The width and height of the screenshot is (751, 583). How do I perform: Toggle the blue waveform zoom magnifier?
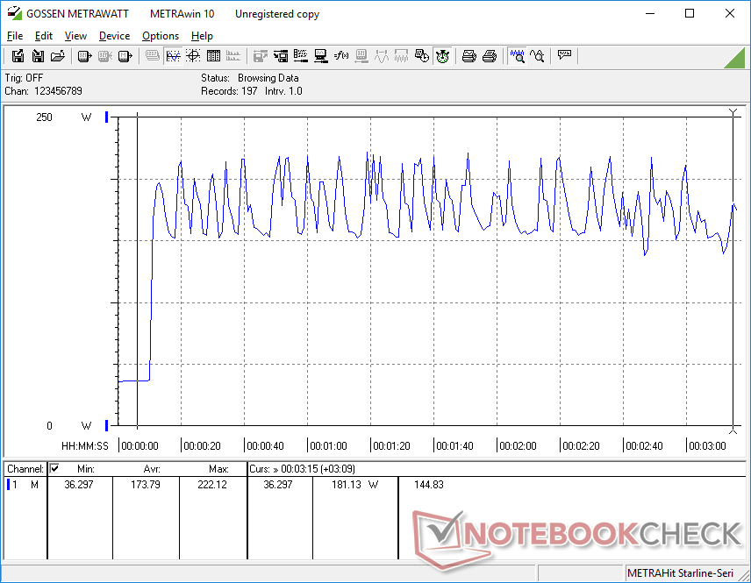(x=517, y=56)
